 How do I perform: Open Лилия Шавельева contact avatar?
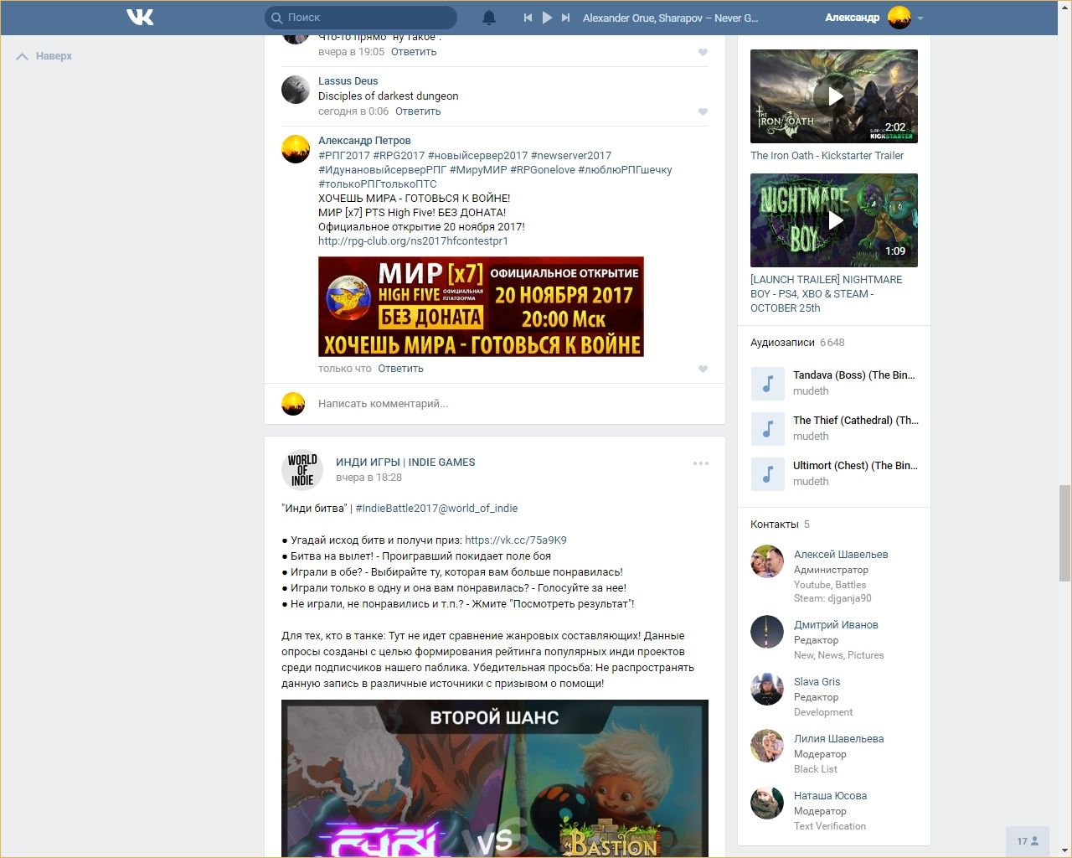tap(767, 747)
